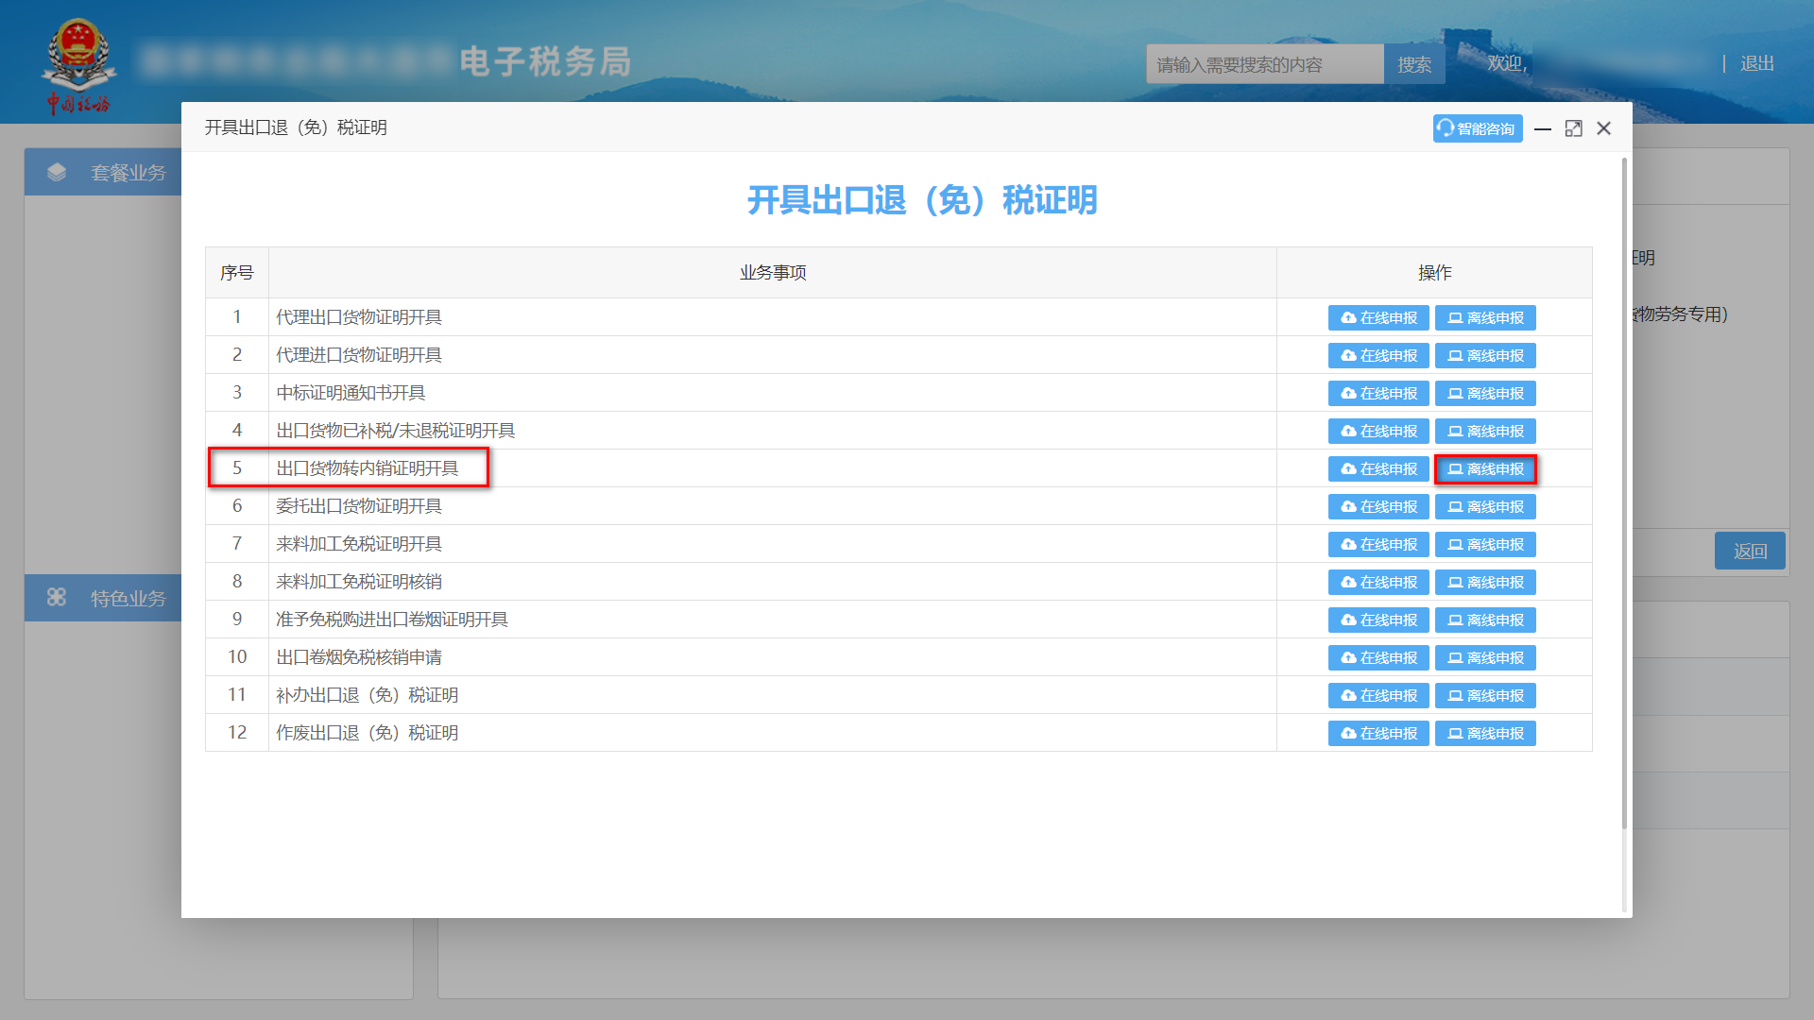Click 在线申报 for 中标证明通知书开具
This screenshot has width=1814, height=1020.
[1378, 393]
